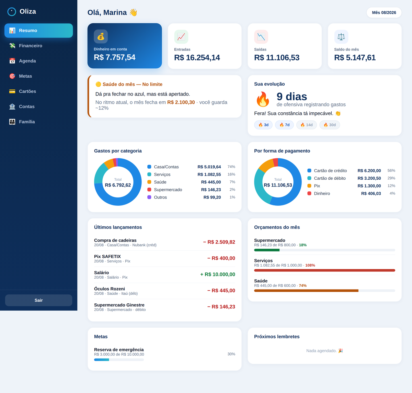Navigate to Metas in the sidebar
Screen dimensions: 412x393
pyautogui.click(x=39, y=76)
